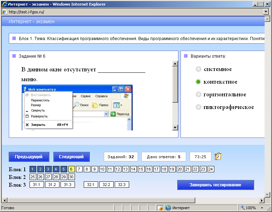Click the Internet Explorer logo in title bar
The width and height of the screenshot is (272, 212).
(x=5, y=4)
